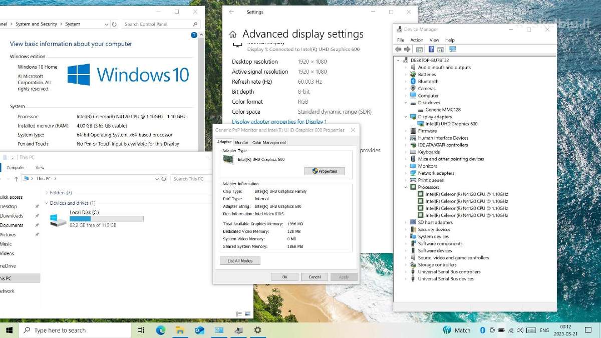Image resolution: width=601 pixels, height=338 pixels.
Task: Click the List All Modes button
Action: 240,261
